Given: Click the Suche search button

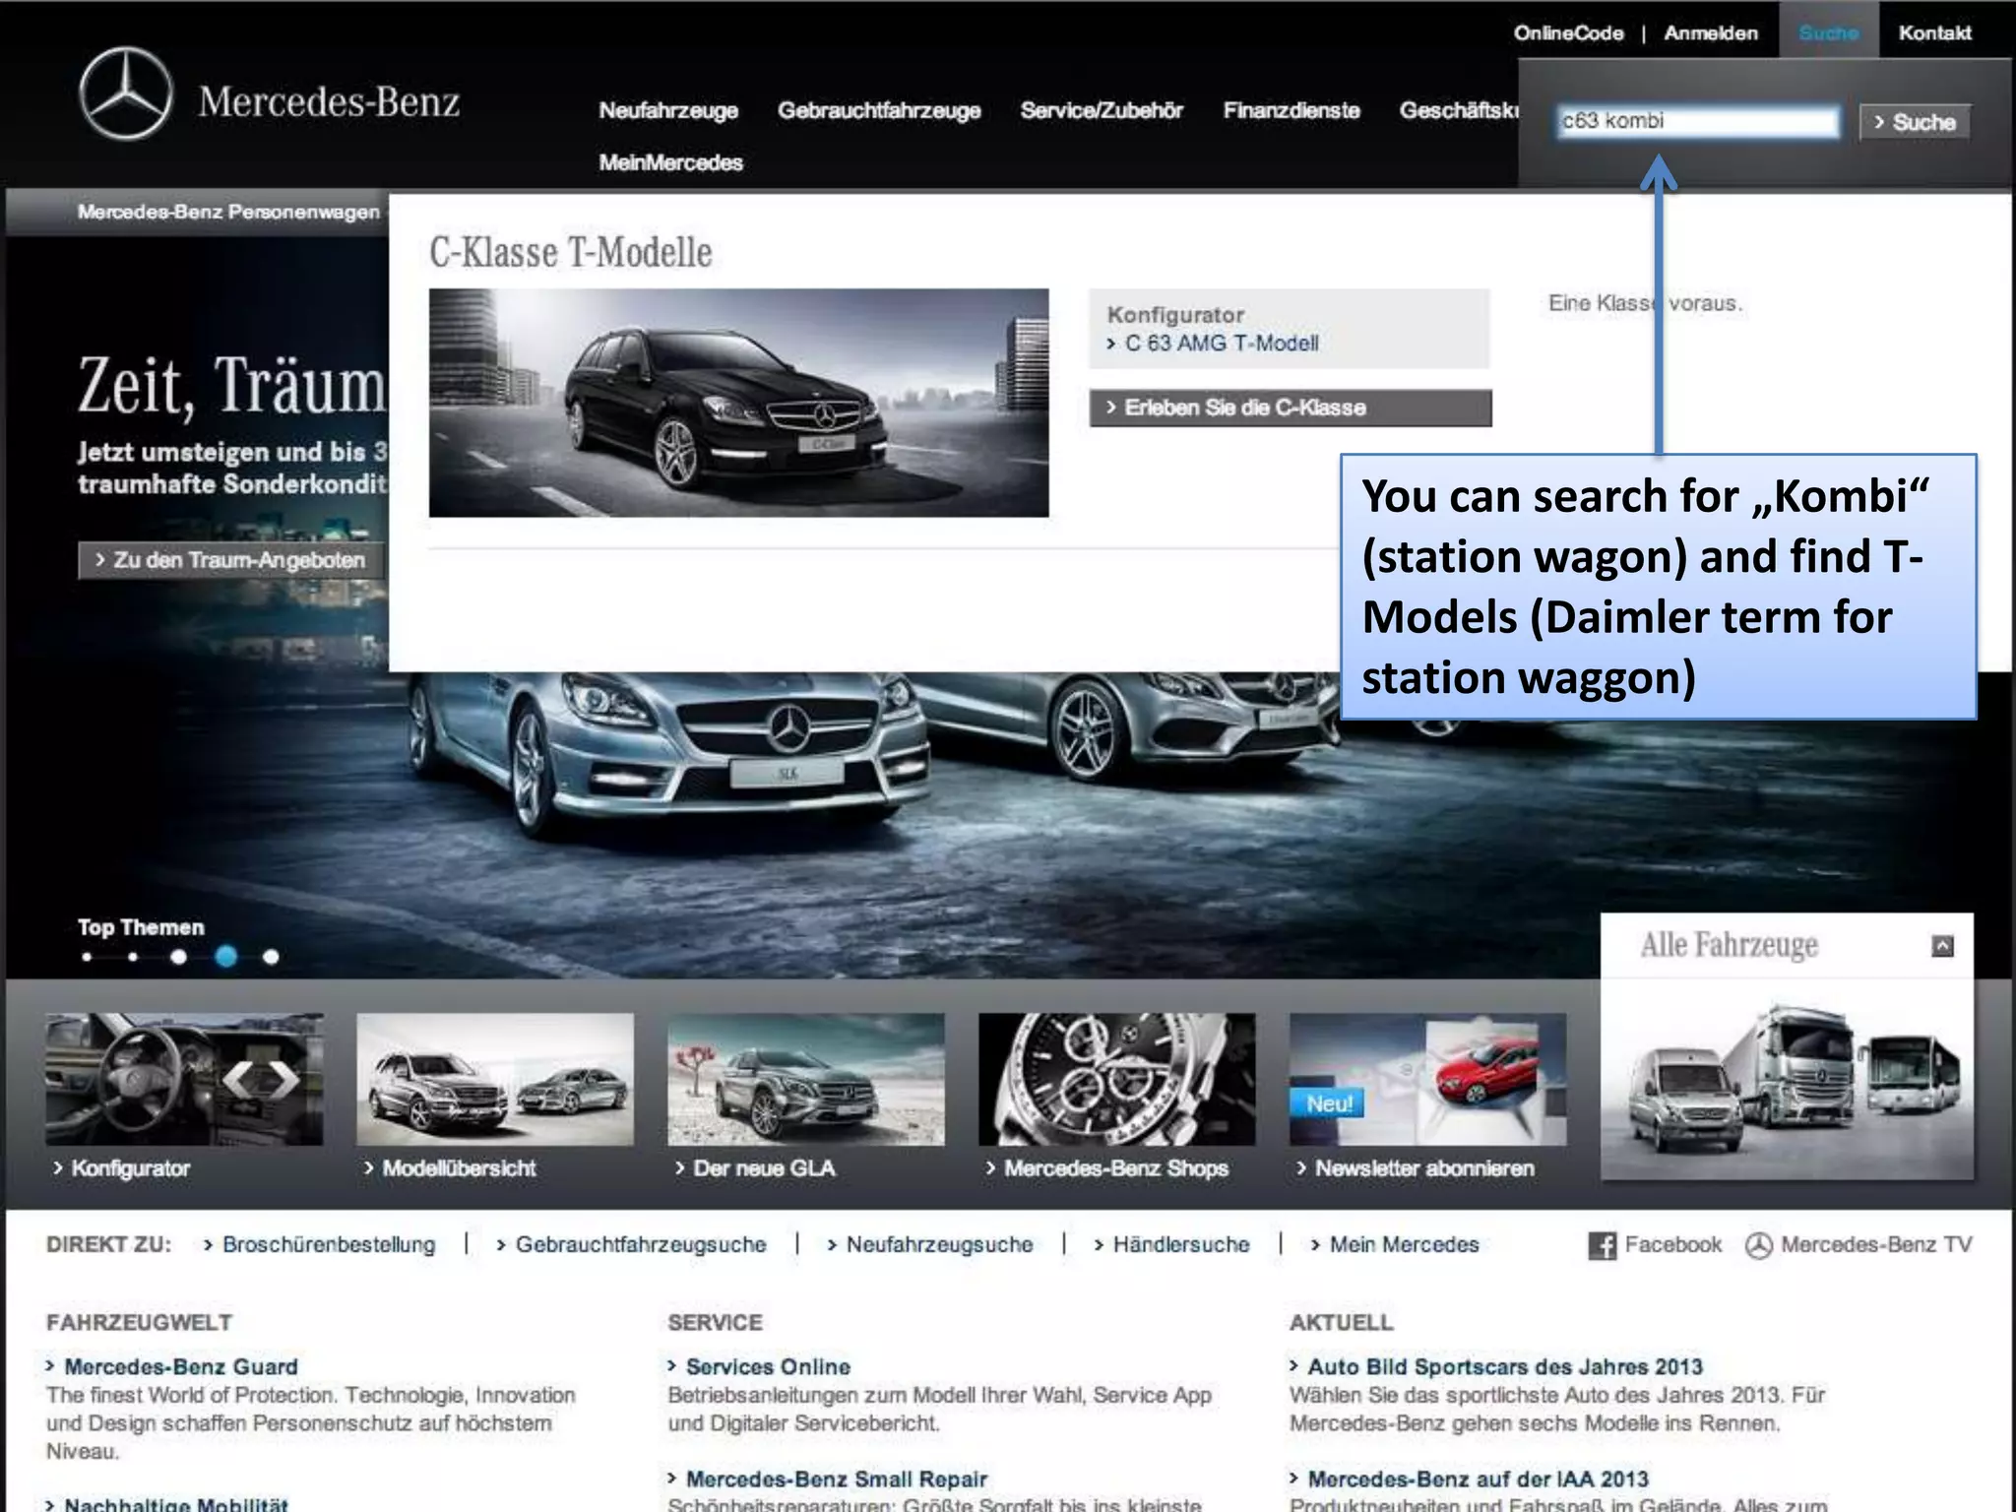Looking at the screenshot, I should [1915, 122].
